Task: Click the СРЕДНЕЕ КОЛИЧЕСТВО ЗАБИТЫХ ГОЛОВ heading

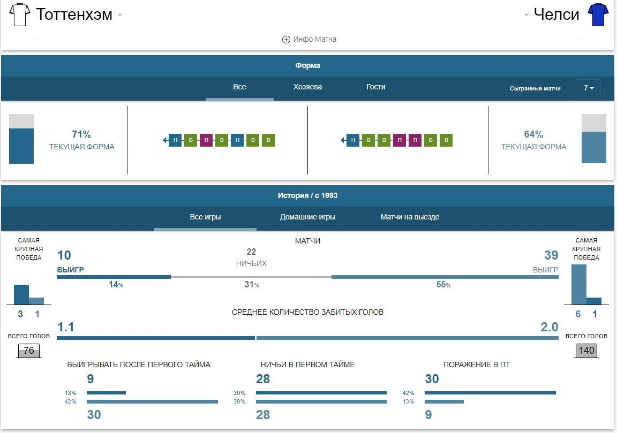Action: [x=307, y=312]
